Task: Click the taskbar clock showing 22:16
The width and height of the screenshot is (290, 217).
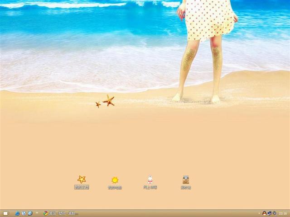Action: [x=283, y=213]
